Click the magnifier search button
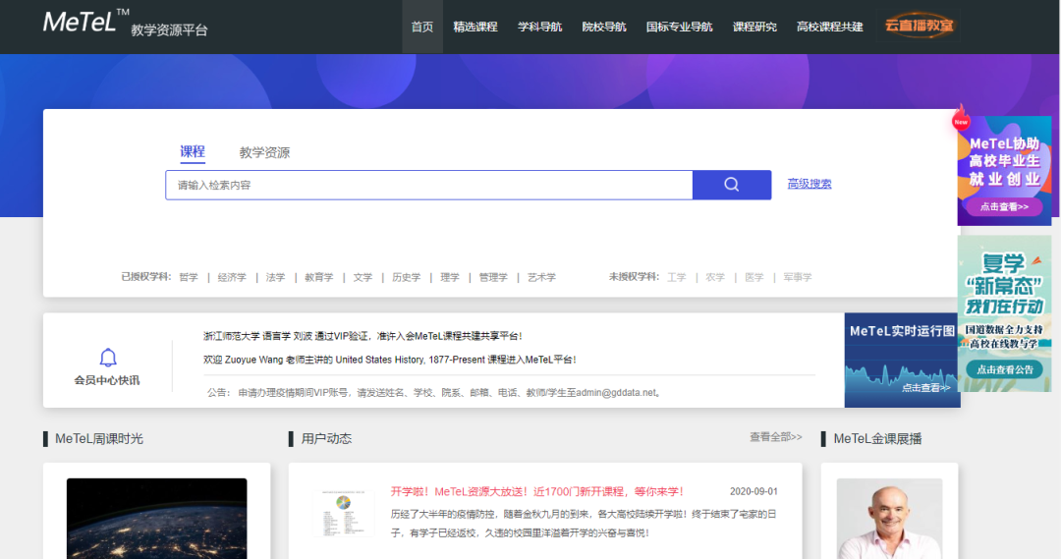The height and width of the screenshot is (559, 1061). pos(731,185)
